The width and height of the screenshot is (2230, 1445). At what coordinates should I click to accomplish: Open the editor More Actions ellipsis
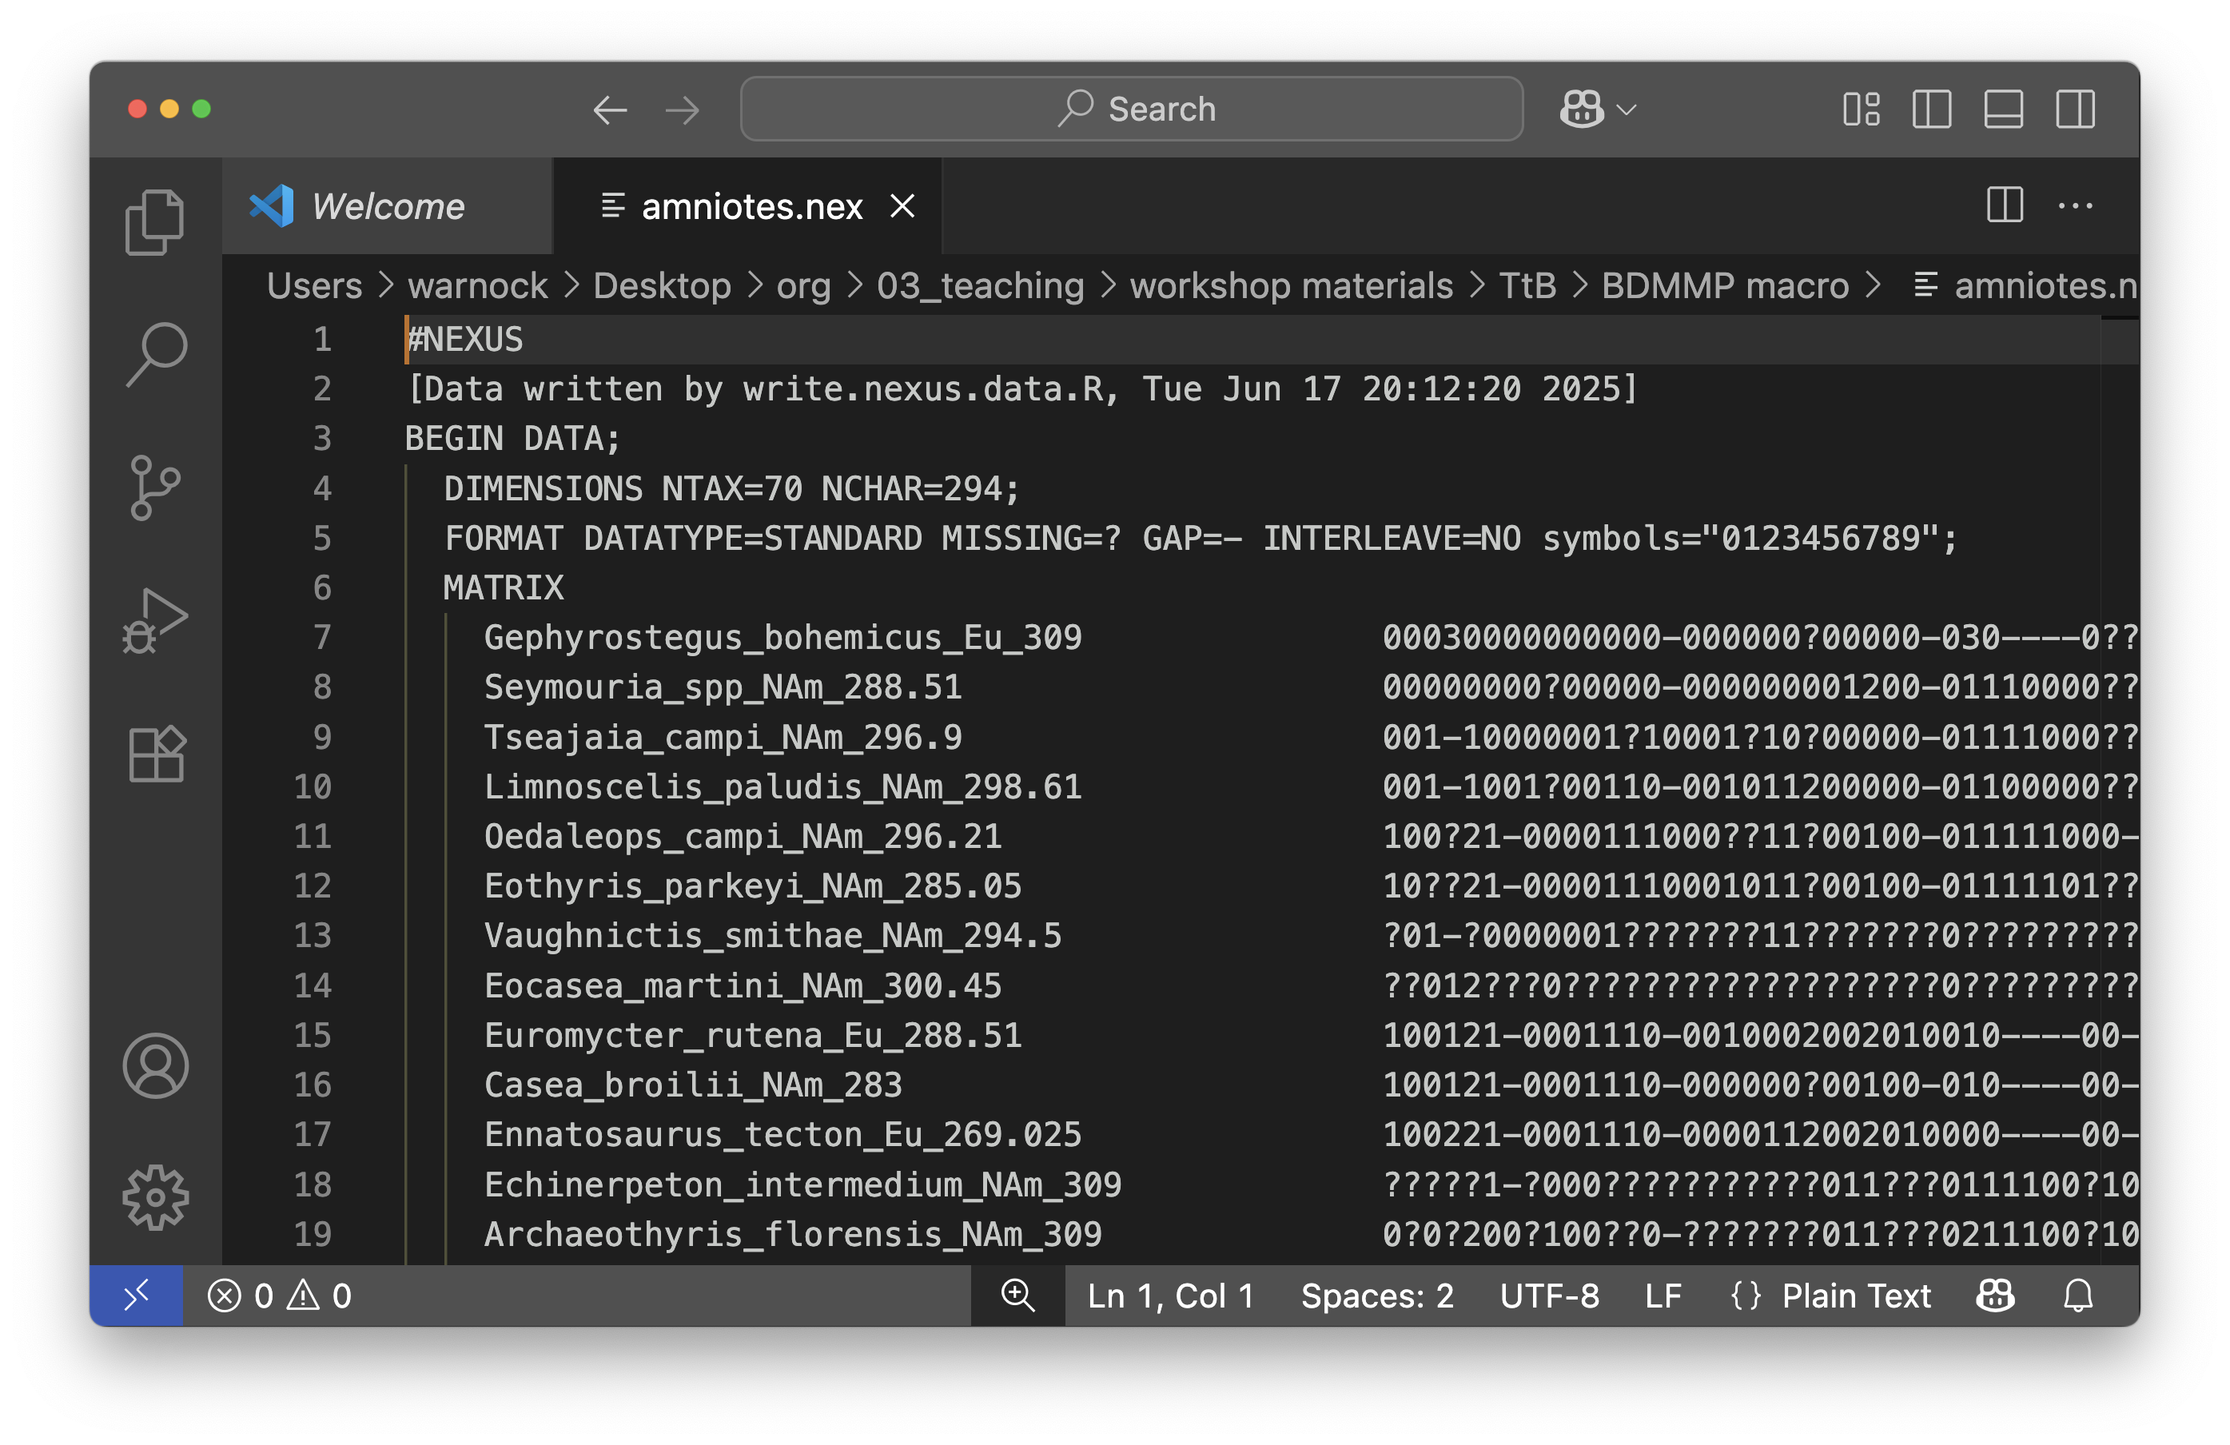(x=2076, y=205)
